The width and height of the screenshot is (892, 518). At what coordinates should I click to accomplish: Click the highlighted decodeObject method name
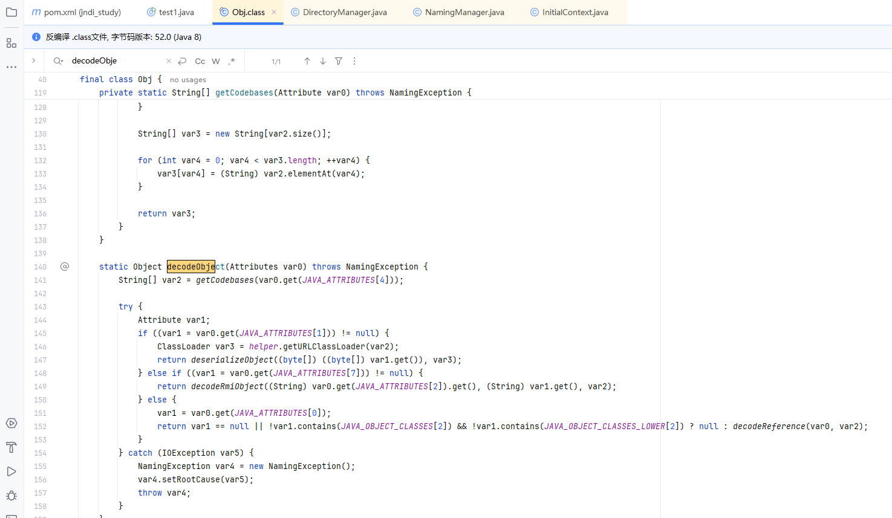click(196, 267)
